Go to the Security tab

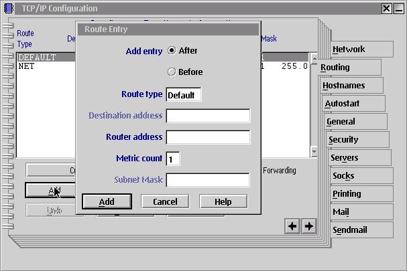pyautogui.click(x=343, y=140)
